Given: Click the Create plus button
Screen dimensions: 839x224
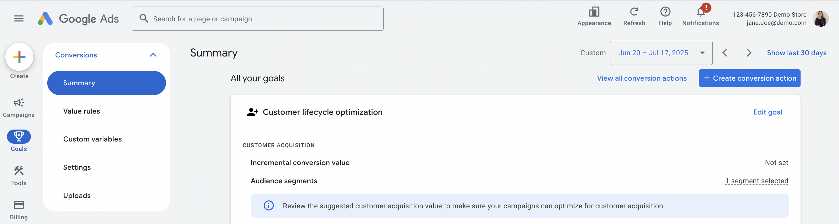Looking at the screenshot, I should (19, 56).
